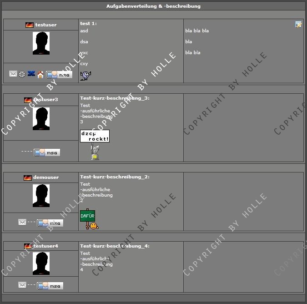Open the testuser4 profile link
Viewport: 307px width, 304px height.
click(45, 246)
